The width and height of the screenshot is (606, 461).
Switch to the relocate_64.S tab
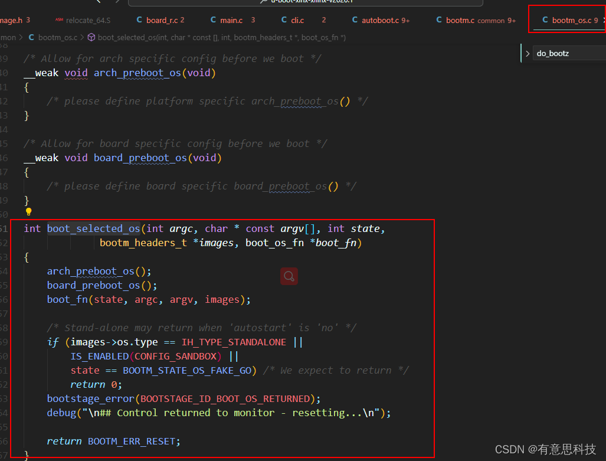click(x=83, y=20)
